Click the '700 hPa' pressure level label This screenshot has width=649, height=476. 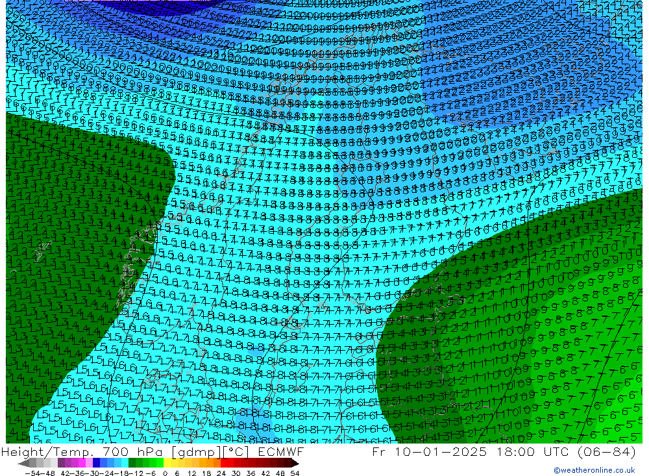click(x=132, y=452)
